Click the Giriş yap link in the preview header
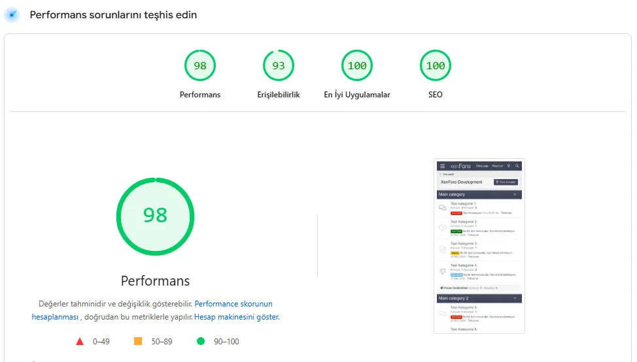637x362 pixels. point(482,166)
